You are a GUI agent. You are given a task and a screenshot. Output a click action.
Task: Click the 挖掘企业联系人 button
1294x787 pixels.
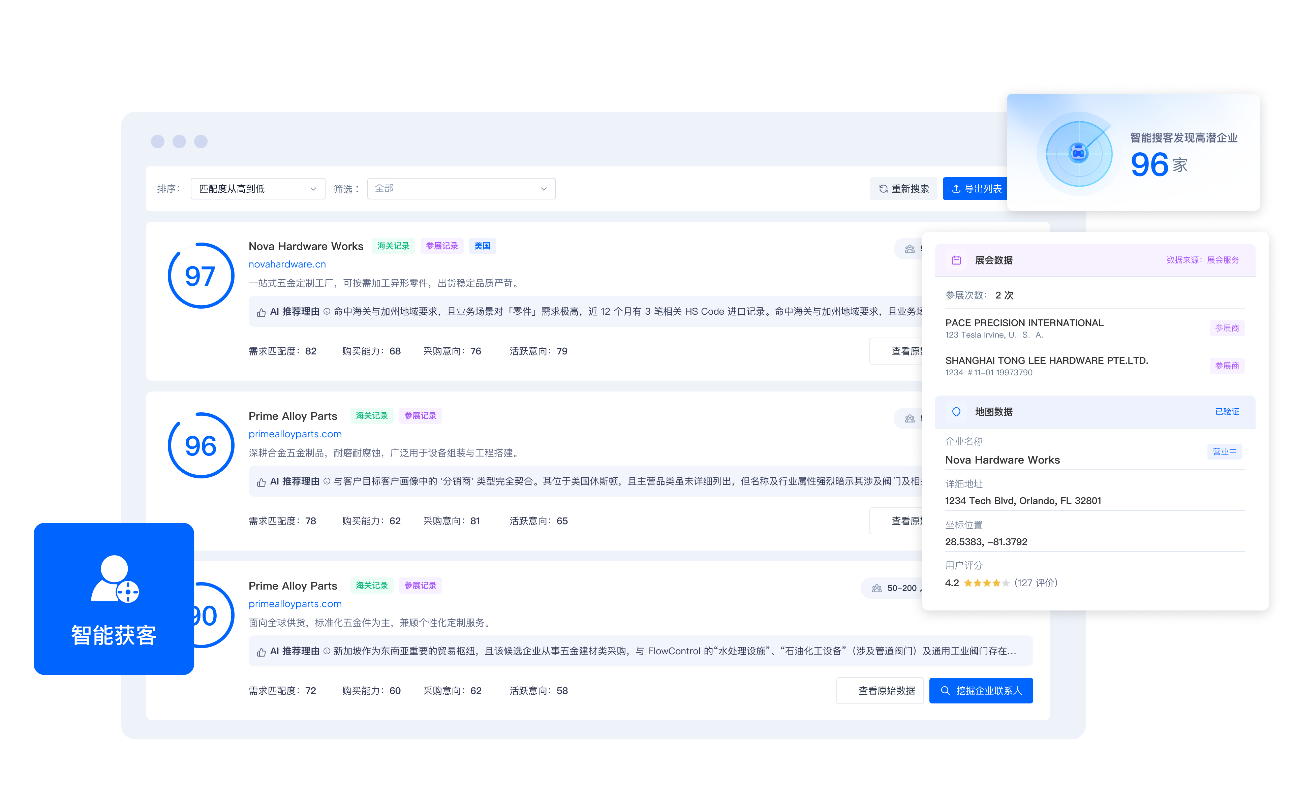point(981,691)
